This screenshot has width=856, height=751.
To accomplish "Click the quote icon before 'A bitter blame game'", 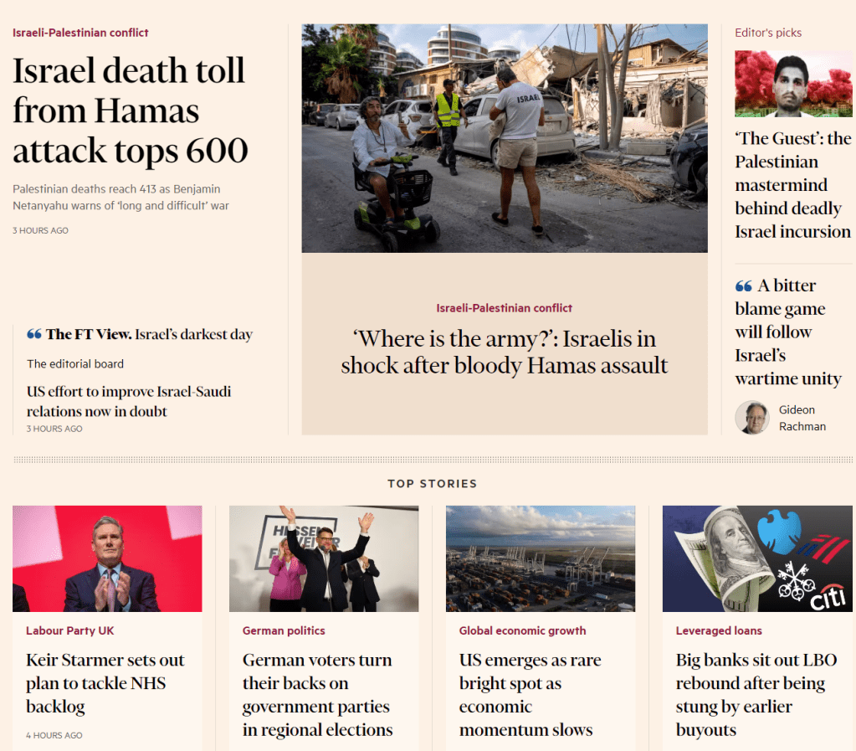I will pos(743,285).
